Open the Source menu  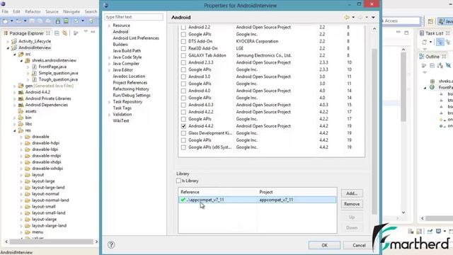coord(52,11)
